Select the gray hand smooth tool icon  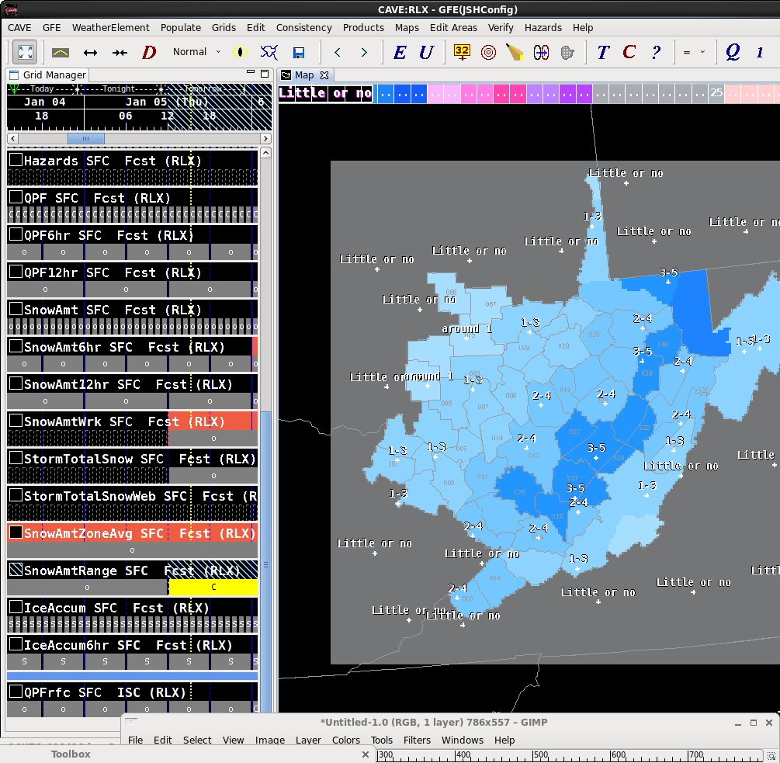[567, 52]
